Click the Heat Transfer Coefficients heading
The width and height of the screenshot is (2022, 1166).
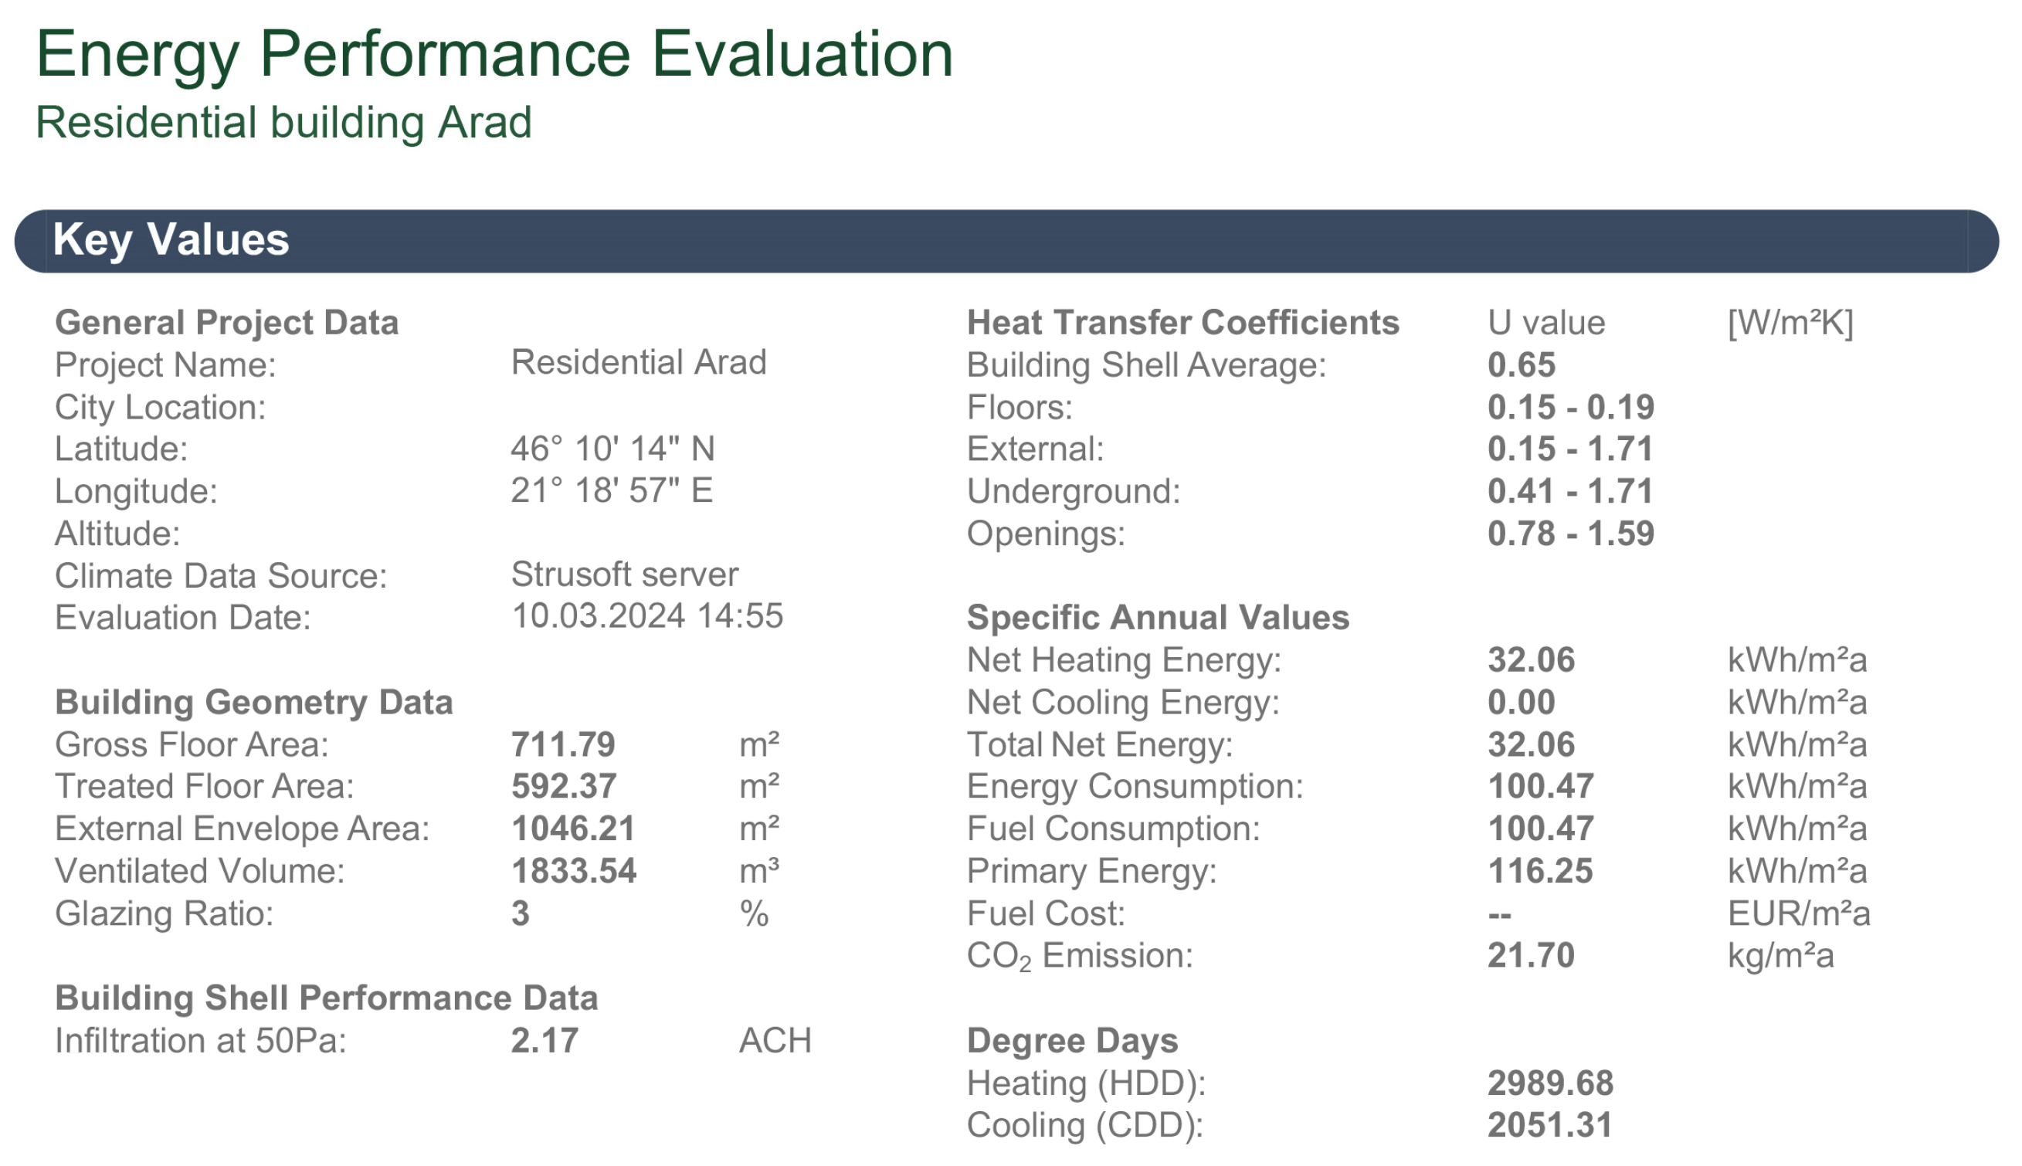tap(1182, 323)
